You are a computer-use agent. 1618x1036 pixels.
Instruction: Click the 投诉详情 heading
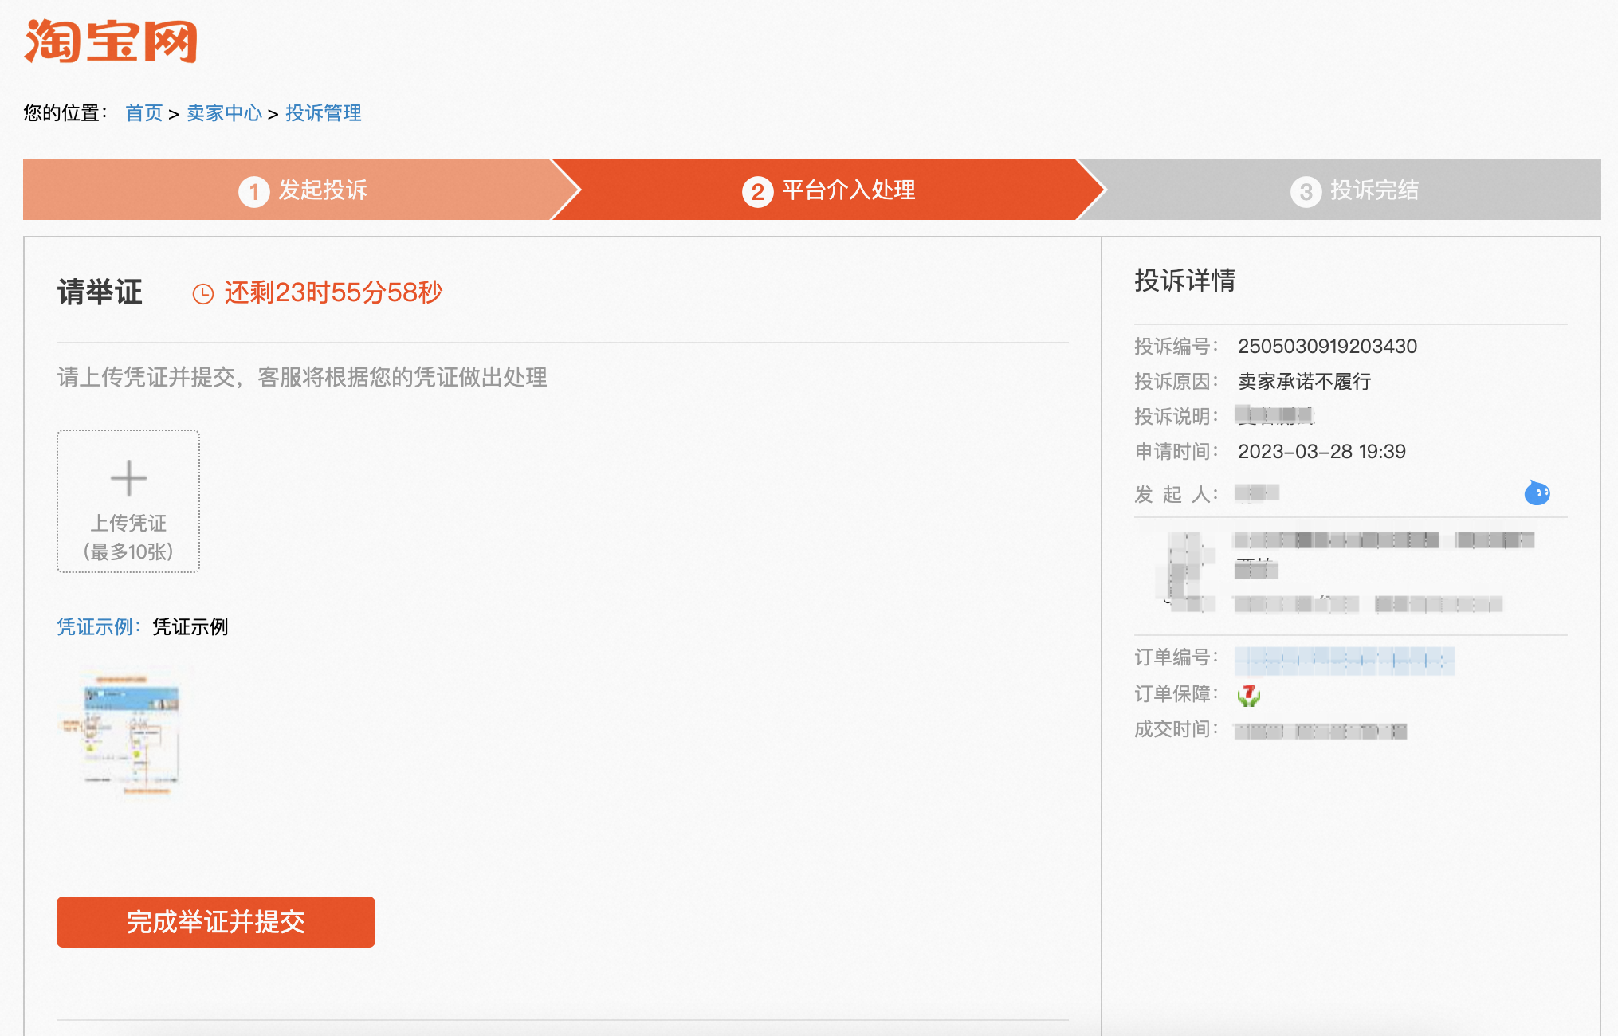pyautogui.click(x=1185, y=281)
